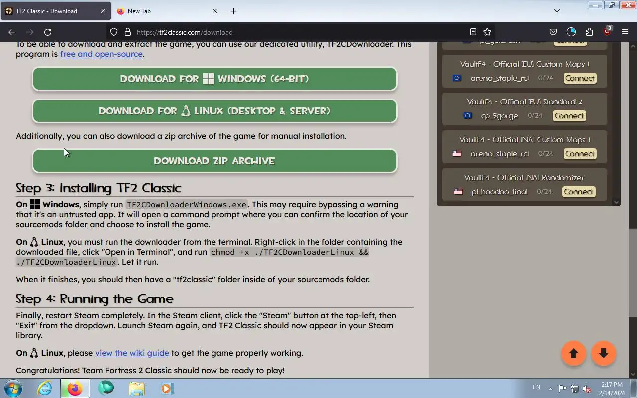Open the taskbar clock and date
The width and height of the screenshot is (637, 398).
pos(612,389)
